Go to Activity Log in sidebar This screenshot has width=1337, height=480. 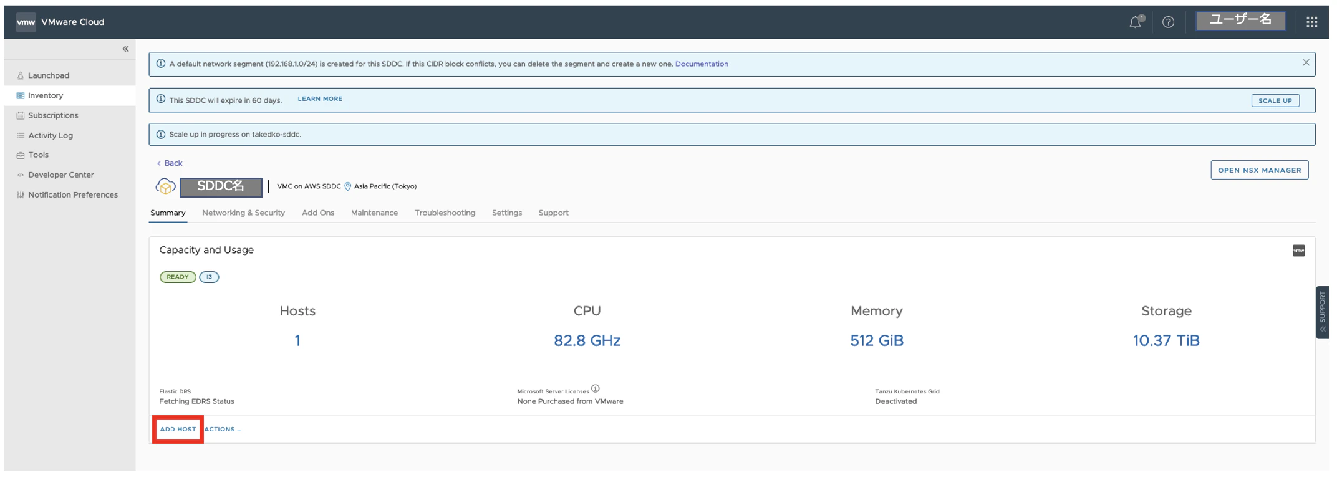(51, 135)
